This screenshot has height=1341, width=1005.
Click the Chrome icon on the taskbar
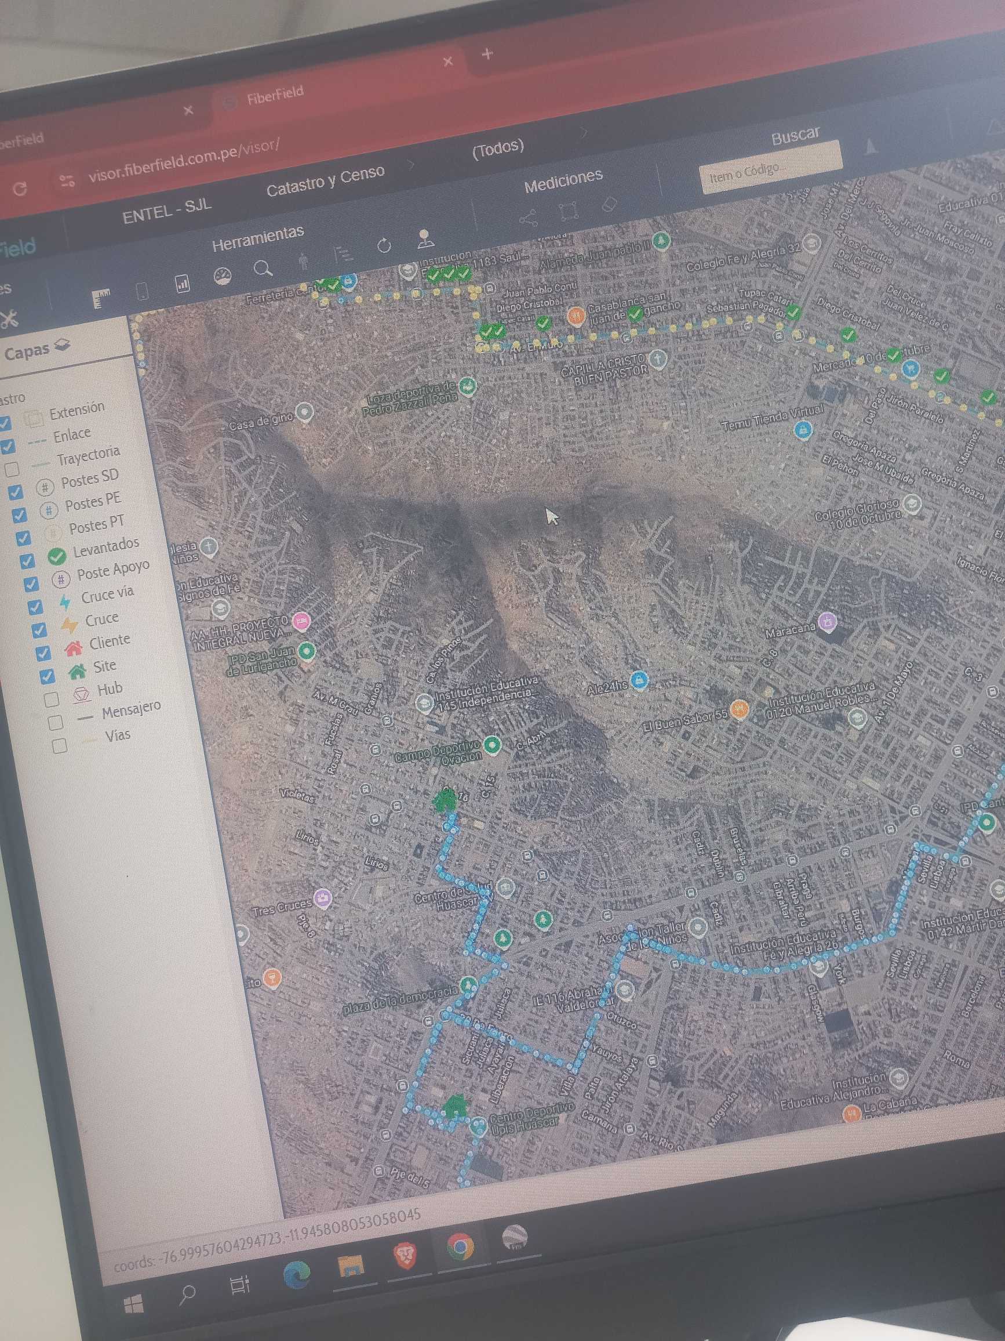tap(460, 1246)
